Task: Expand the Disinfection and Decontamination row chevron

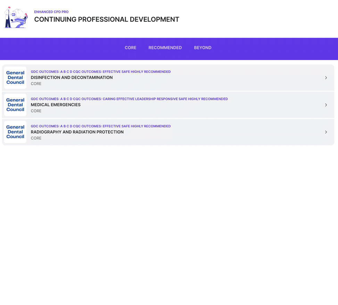Action: tap(326, 78)
